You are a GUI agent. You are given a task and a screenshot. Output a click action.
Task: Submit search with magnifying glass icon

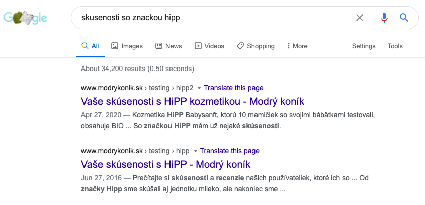(404, 18)
